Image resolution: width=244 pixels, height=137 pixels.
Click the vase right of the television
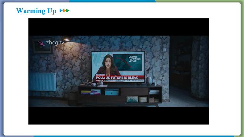149,81
